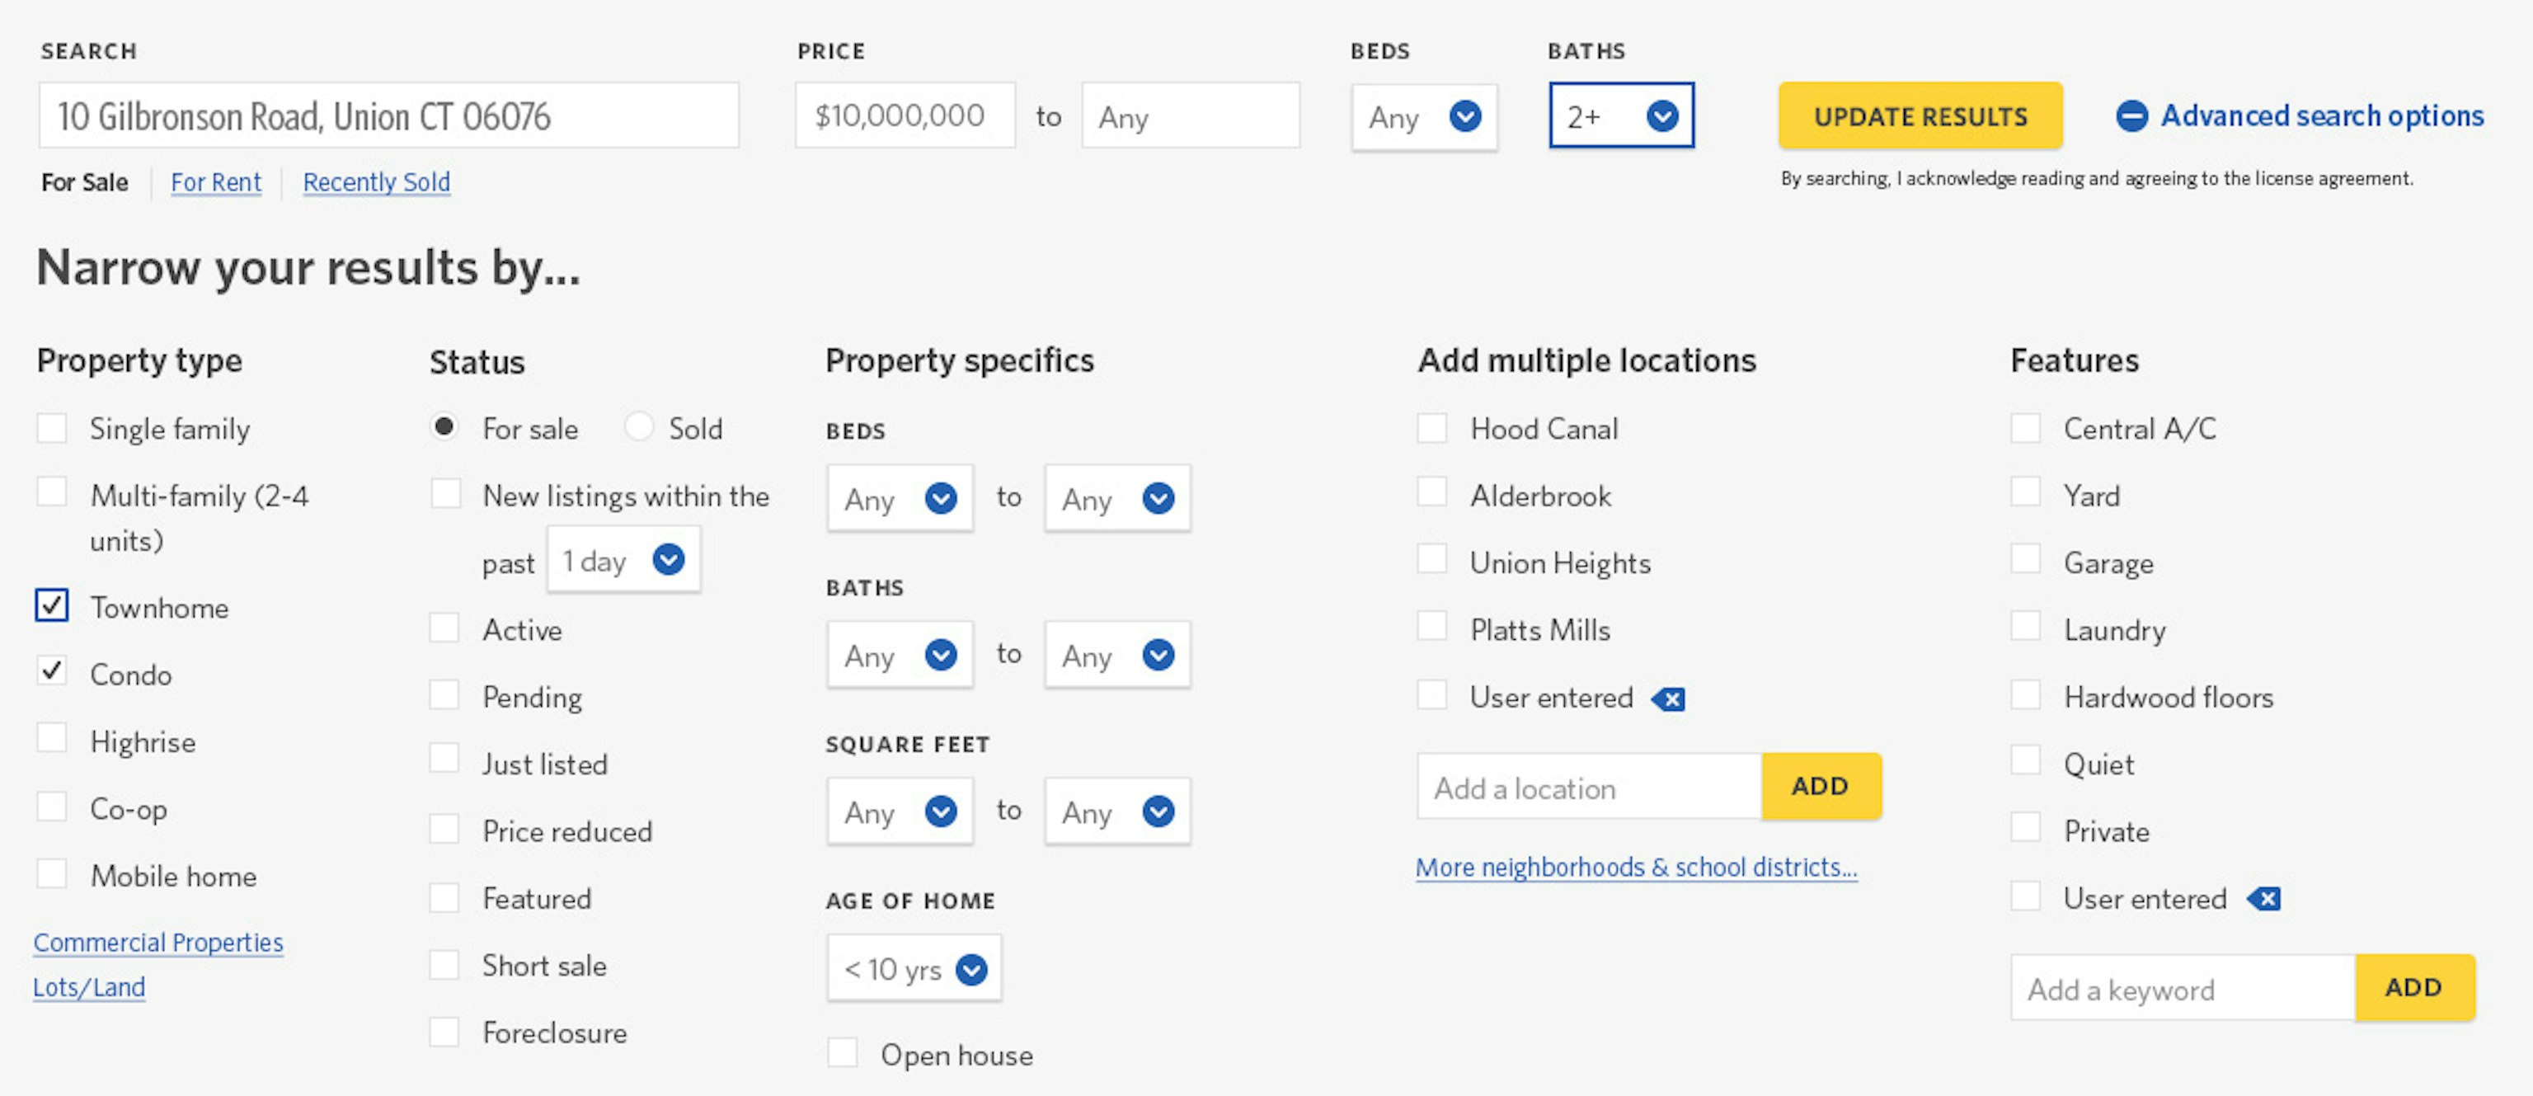Image resolution: width=2533 pixels, height=1096 pixels.
Task: Uncheck the Townhome property type
Action: pos(52,606)
